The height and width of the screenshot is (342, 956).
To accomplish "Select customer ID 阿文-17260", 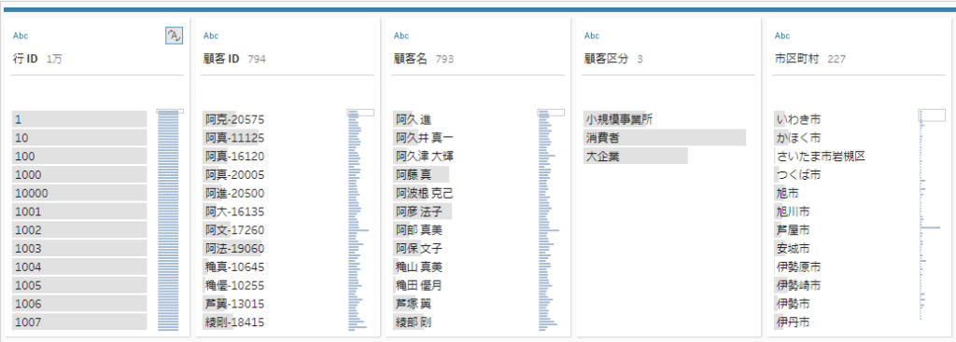I will coord(234,230).
